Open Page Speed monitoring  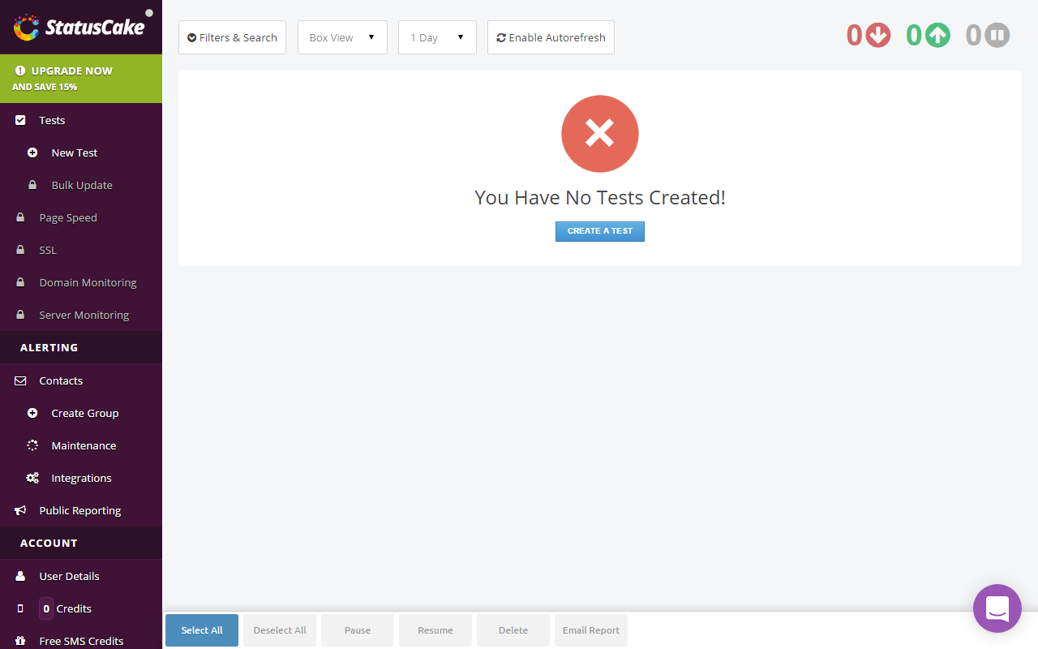tap(81, 217)
